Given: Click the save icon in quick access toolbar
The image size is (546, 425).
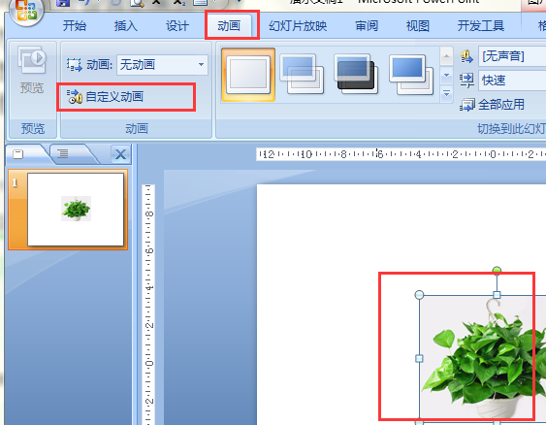Looking at the screenshot, I should 63,3.
